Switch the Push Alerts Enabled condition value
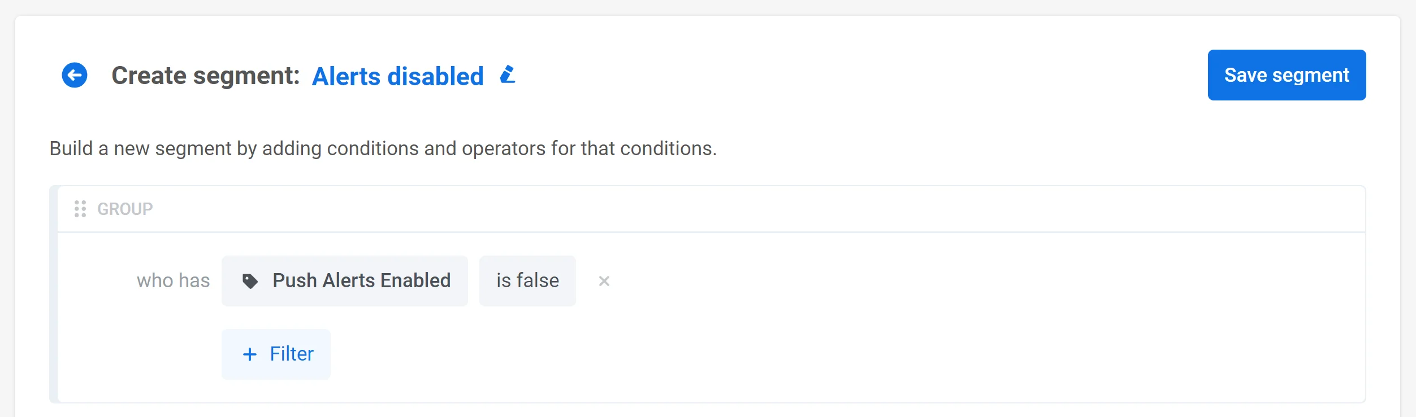Viewport: 1416px width, 417px height. click(527, 280)
